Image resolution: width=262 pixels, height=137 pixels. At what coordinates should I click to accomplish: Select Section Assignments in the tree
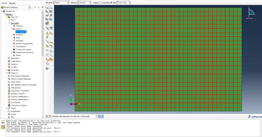24,43
